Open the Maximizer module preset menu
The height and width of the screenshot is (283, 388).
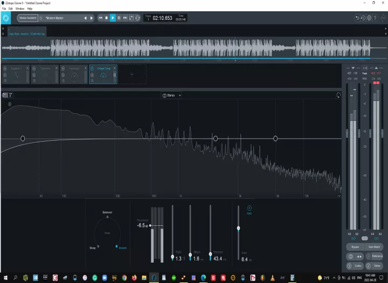pyautogui.click(x=63, y=81)
